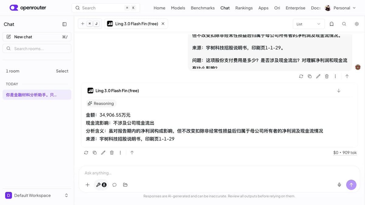Click the 金额：34,906.55万元 line

[x=108, y=115]
